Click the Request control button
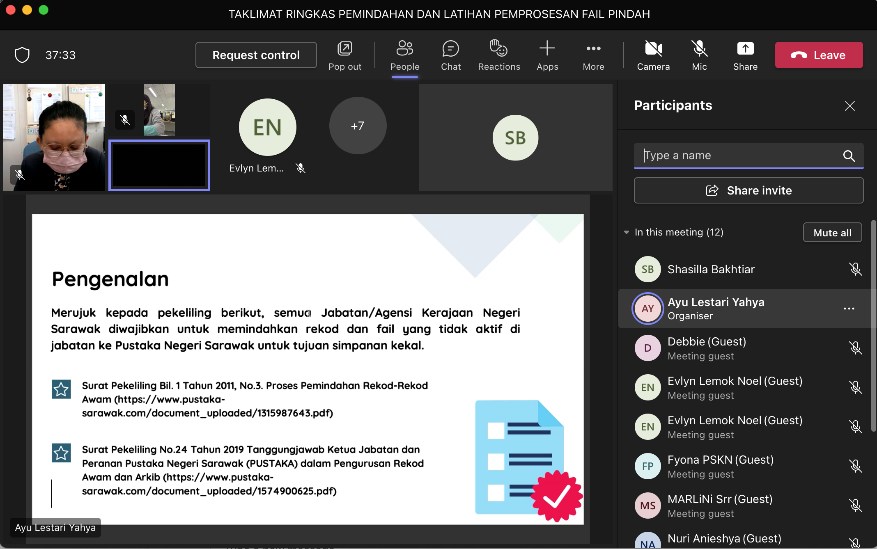The width and height of the screenshot is (877, 549). [256, 55]
